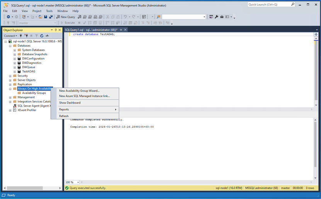Open the Tools menu
The height and width of the screenshot is (199, 321).
click(49, 11)
